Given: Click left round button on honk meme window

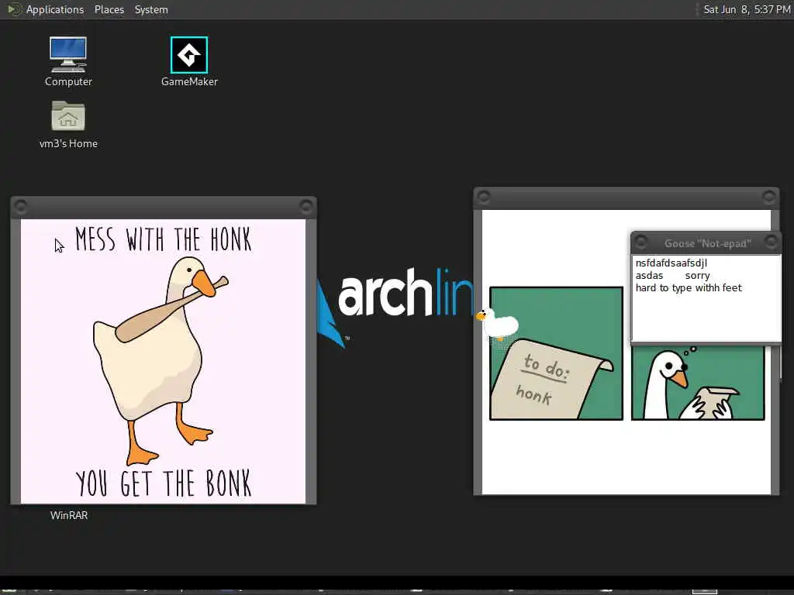Looking at the screenshot, I should click(21, 206).
